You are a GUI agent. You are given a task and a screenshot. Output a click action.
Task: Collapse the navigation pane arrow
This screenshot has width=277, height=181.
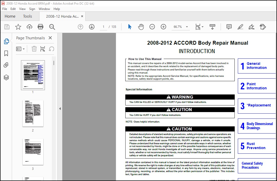pyautogui.click(x=60, y=109)
